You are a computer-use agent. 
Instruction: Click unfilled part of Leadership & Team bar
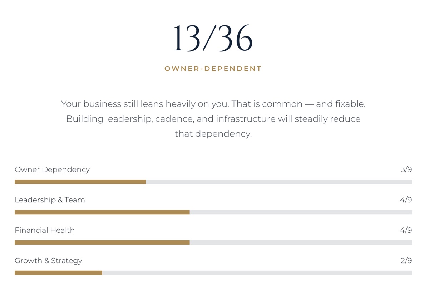301,212
